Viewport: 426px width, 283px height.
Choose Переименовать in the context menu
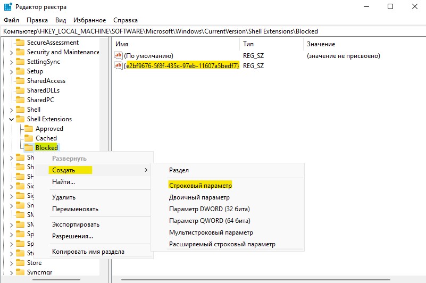(x=93, y=209)
